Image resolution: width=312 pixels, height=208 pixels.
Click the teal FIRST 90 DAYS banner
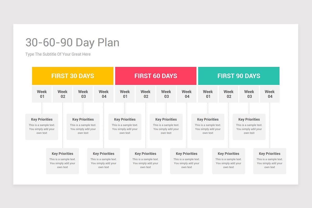coord(239,76)
